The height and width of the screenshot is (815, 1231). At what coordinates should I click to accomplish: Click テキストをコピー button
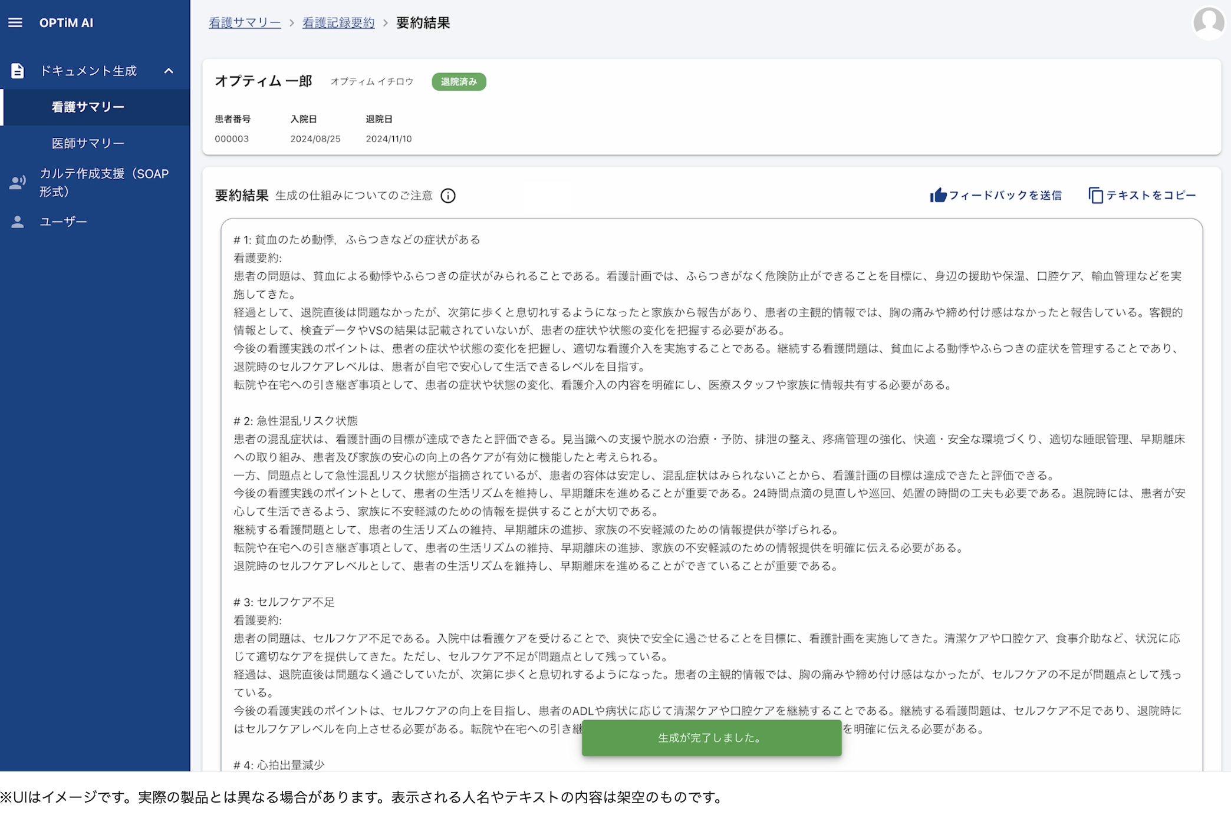[x=1150, y=195]
